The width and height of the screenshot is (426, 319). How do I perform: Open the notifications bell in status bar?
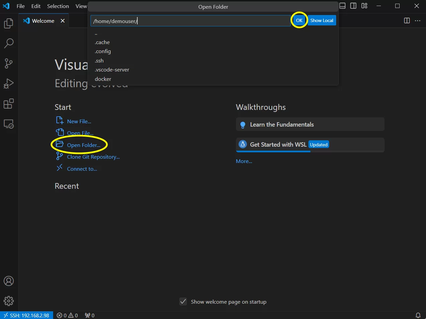pos(418,315)
